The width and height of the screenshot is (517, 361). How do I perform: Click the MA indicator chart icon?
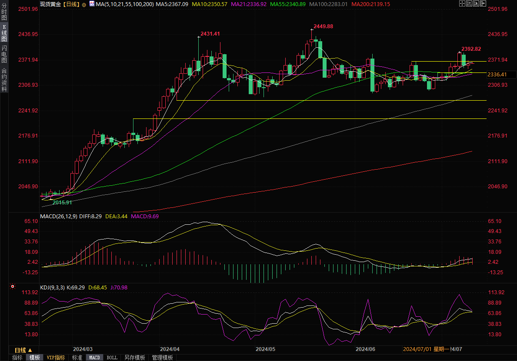click(91, 3)
